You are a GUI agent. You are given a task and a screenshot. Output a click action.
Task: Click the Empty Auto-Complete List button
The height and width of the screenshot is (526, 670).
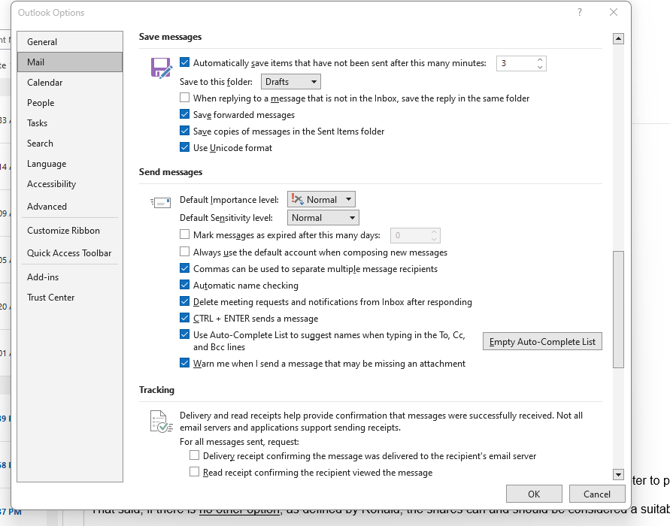coord(542,341)
